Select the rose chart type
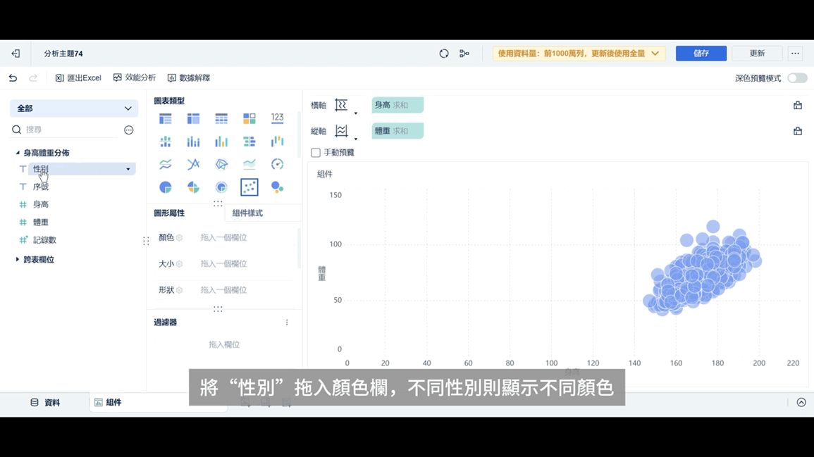Screen dimensions: 814x457 (194, 187)
